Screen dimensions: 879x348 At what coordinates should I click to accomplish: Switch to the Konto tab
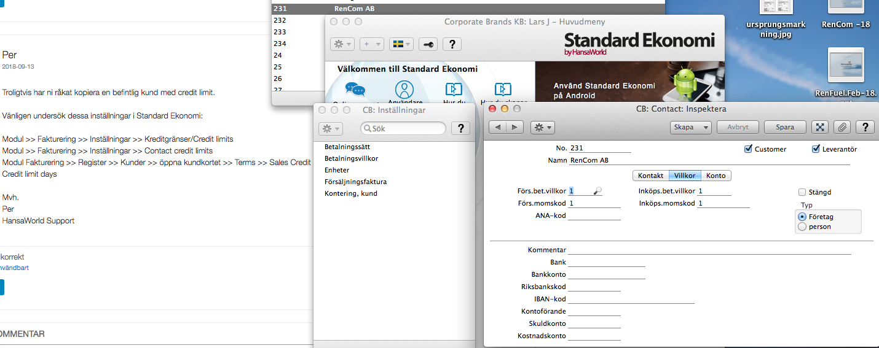[715, 176]
